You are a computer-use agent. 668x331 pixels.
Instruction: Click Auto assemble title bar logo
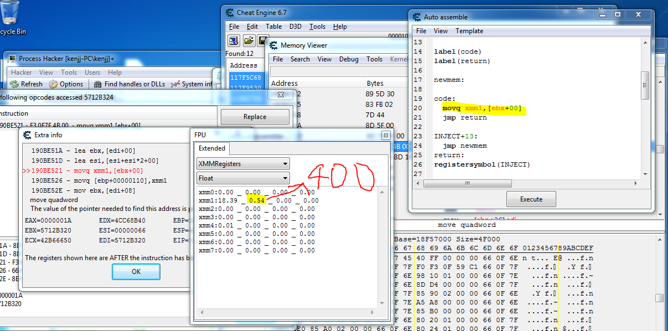(416, 17)
